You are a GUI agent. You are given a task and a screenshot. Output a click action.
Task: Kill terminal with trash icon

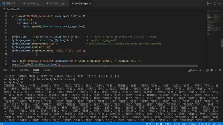pos(212,70)
